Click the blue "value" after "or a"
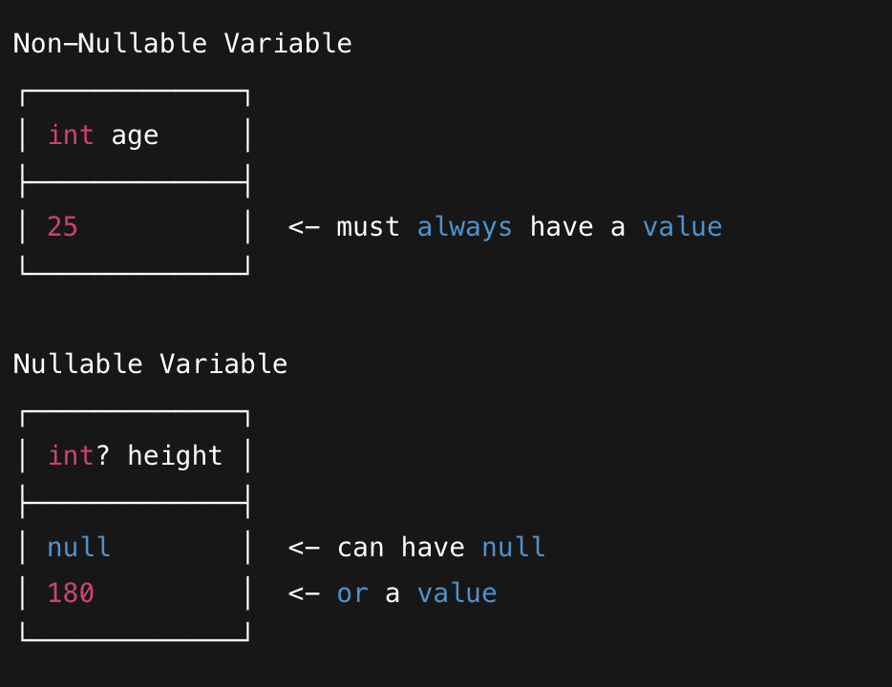This screenshot has height=687, width=892. coord(457,593)
